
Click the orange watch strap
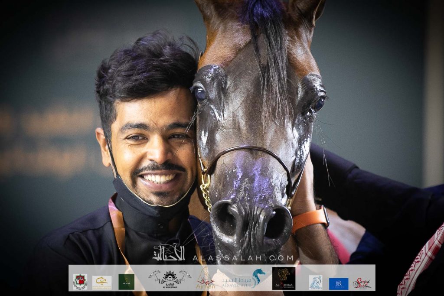[x=310, y=220]
